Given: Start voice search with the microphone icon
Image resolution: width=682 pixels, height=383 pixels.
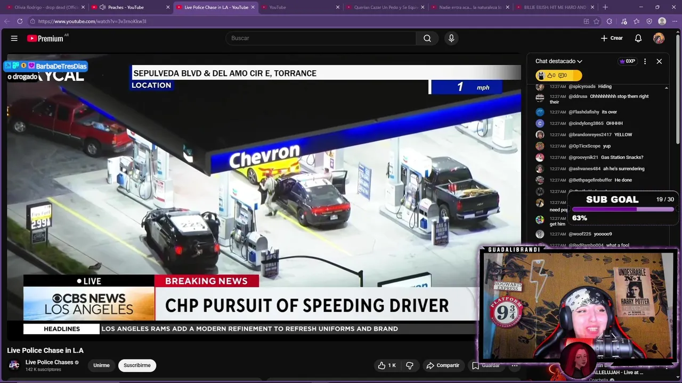Looking at the screenshot, I should 451,38.
